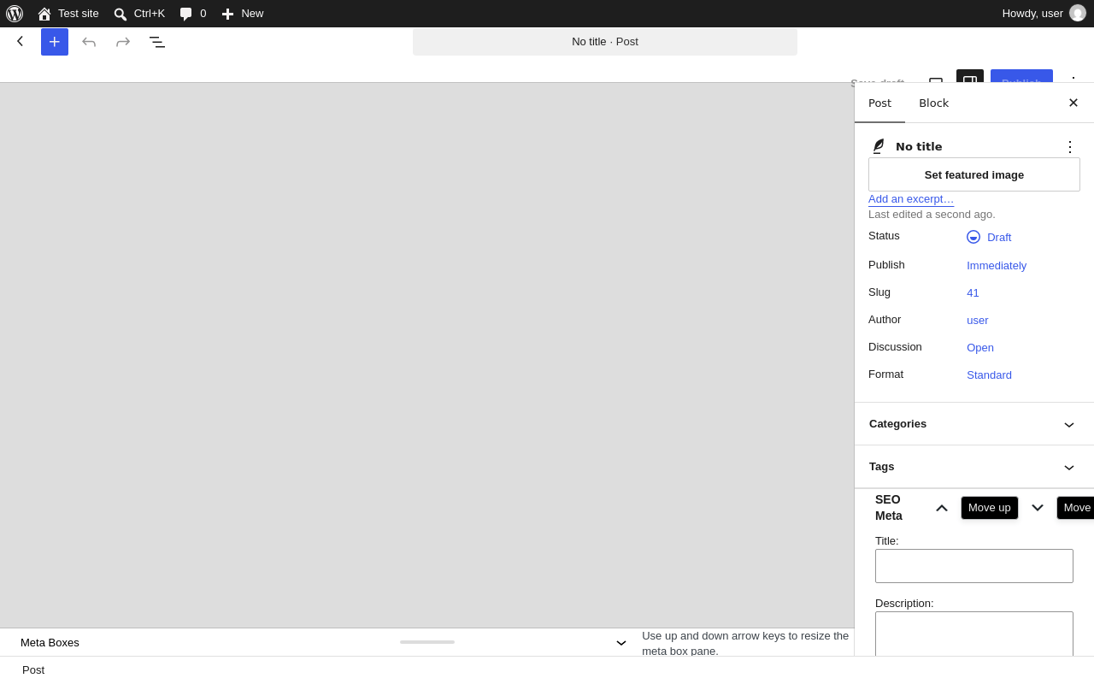Click the undo arrow icon
Screen dimensions: 1094x684
pos(89,42)
